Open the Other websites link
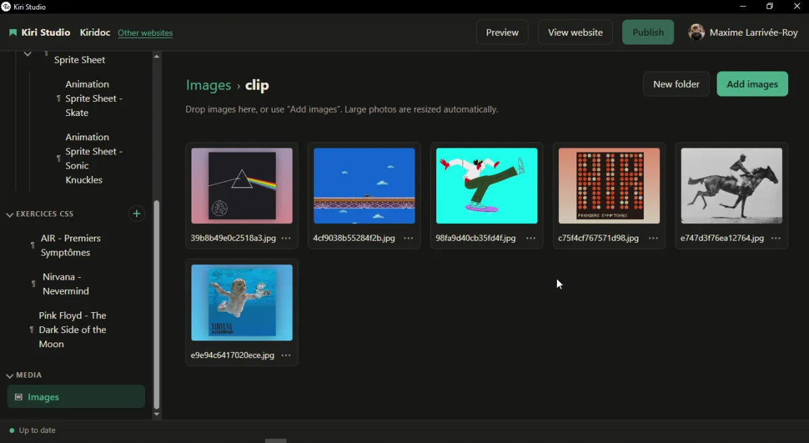Screen dimensions: 809x443 point(145,33)
